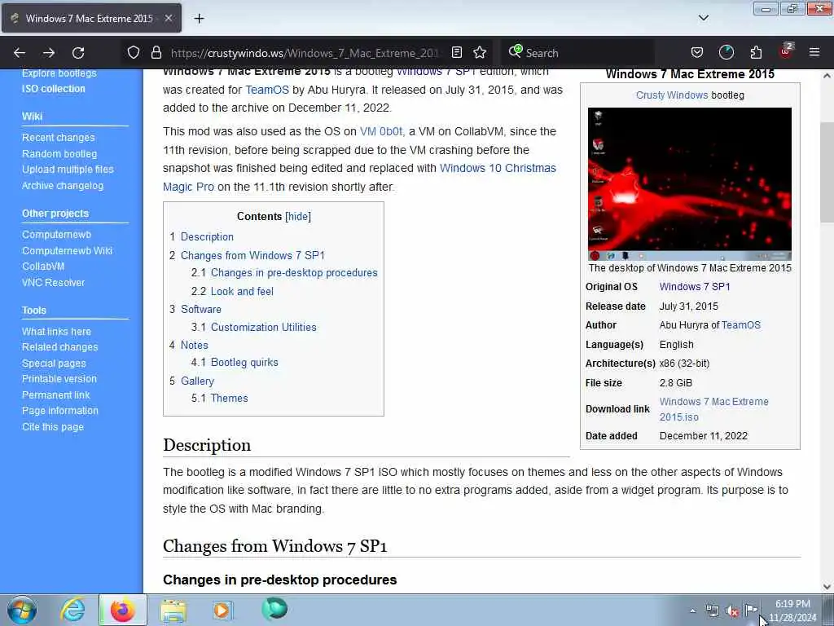Viewport: 834px width, 626px height.
Task: Go forward one page in the browser
Action: pyautogui.click(x=49, y=53)
